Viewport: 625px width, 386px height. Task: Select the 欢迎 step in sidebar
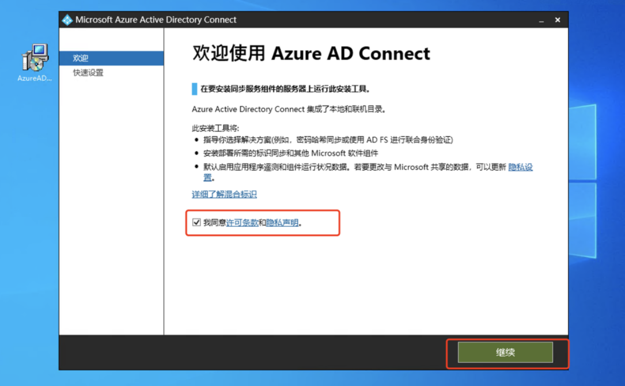111,58
